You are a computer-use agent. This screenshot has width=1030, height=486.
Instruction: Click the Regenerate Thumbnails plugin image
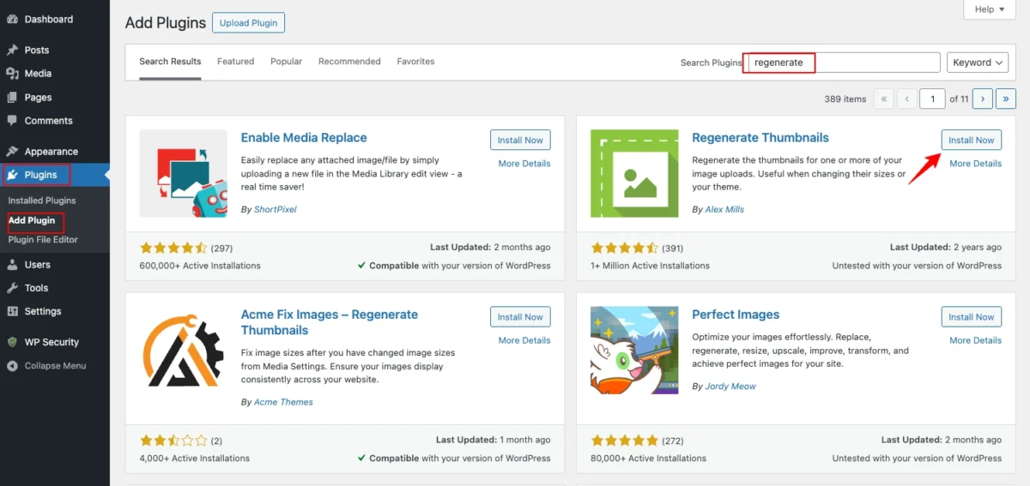point(634,174)
